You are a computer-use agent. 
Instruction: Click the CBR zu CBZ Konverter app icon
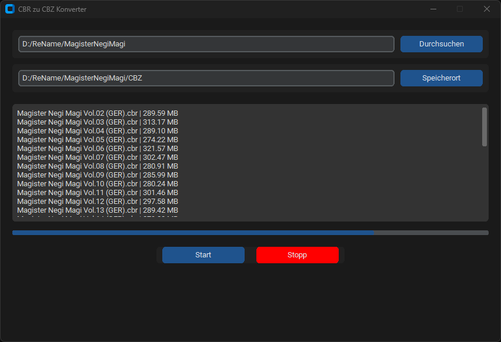coord(10,9)
